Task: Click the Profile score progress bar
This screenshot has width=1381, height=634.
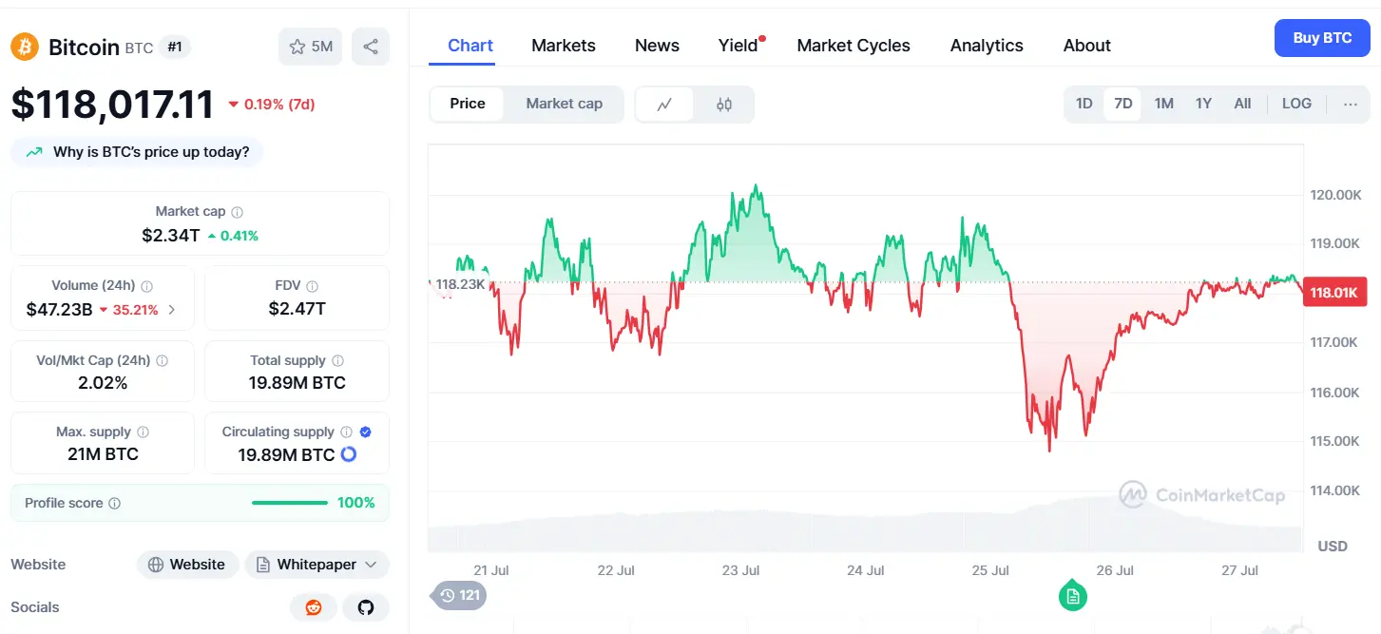Action: pos(290,503)
